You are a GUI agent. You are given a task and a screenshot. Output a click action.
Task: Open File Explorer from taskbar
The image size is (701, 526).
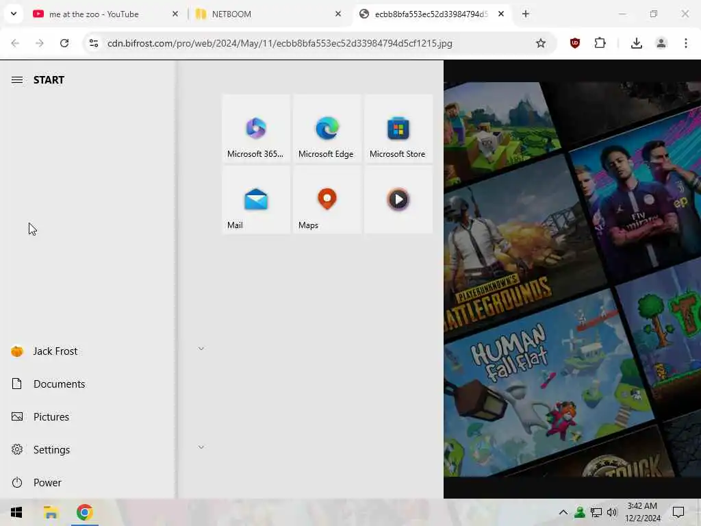(x=51, y=512)
